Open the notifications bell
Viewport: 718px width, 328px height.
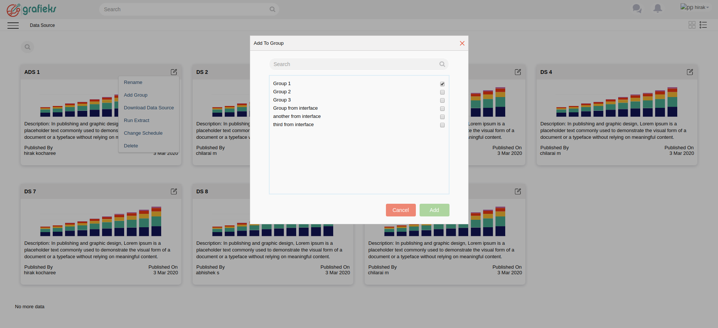tap(657, 9)
